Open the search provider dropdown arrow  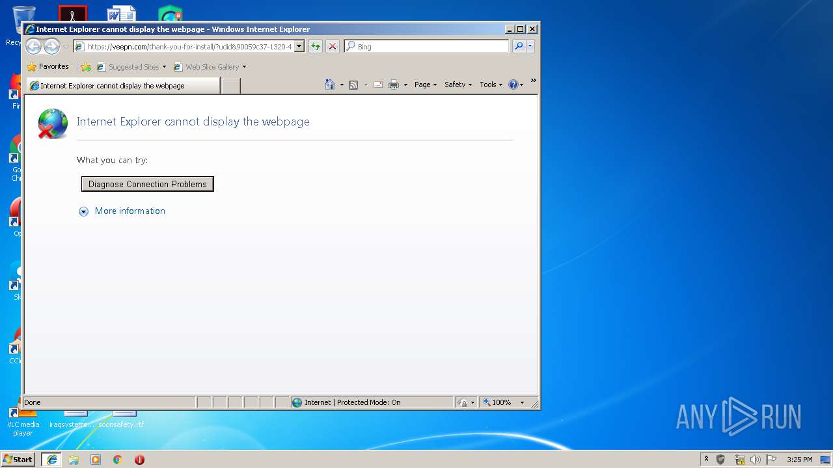[530, 46]
